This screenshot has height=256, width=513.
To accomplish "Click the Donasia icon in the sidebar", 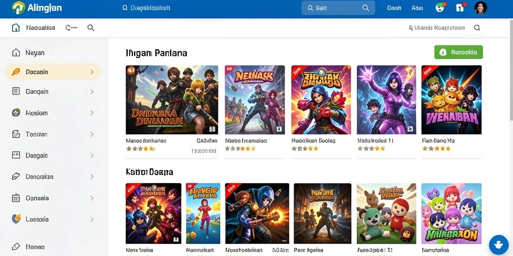I will [16, 198].
